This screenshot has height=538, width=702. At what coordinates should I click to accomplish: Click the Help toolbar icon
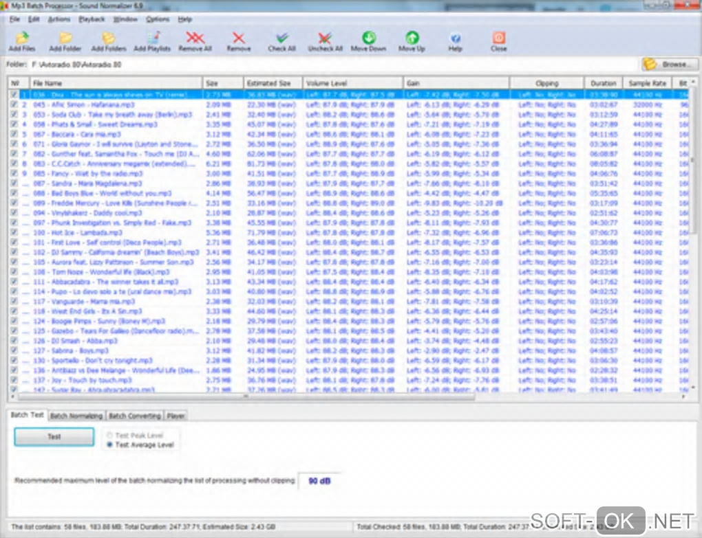[456, 41]
